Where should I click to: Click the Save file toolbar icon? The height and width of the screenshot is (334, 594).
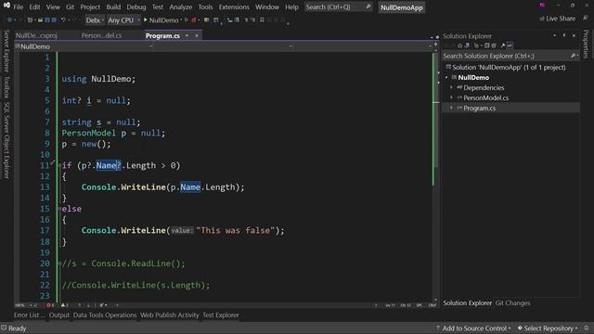pyautogui.click(x=47, y=19)
